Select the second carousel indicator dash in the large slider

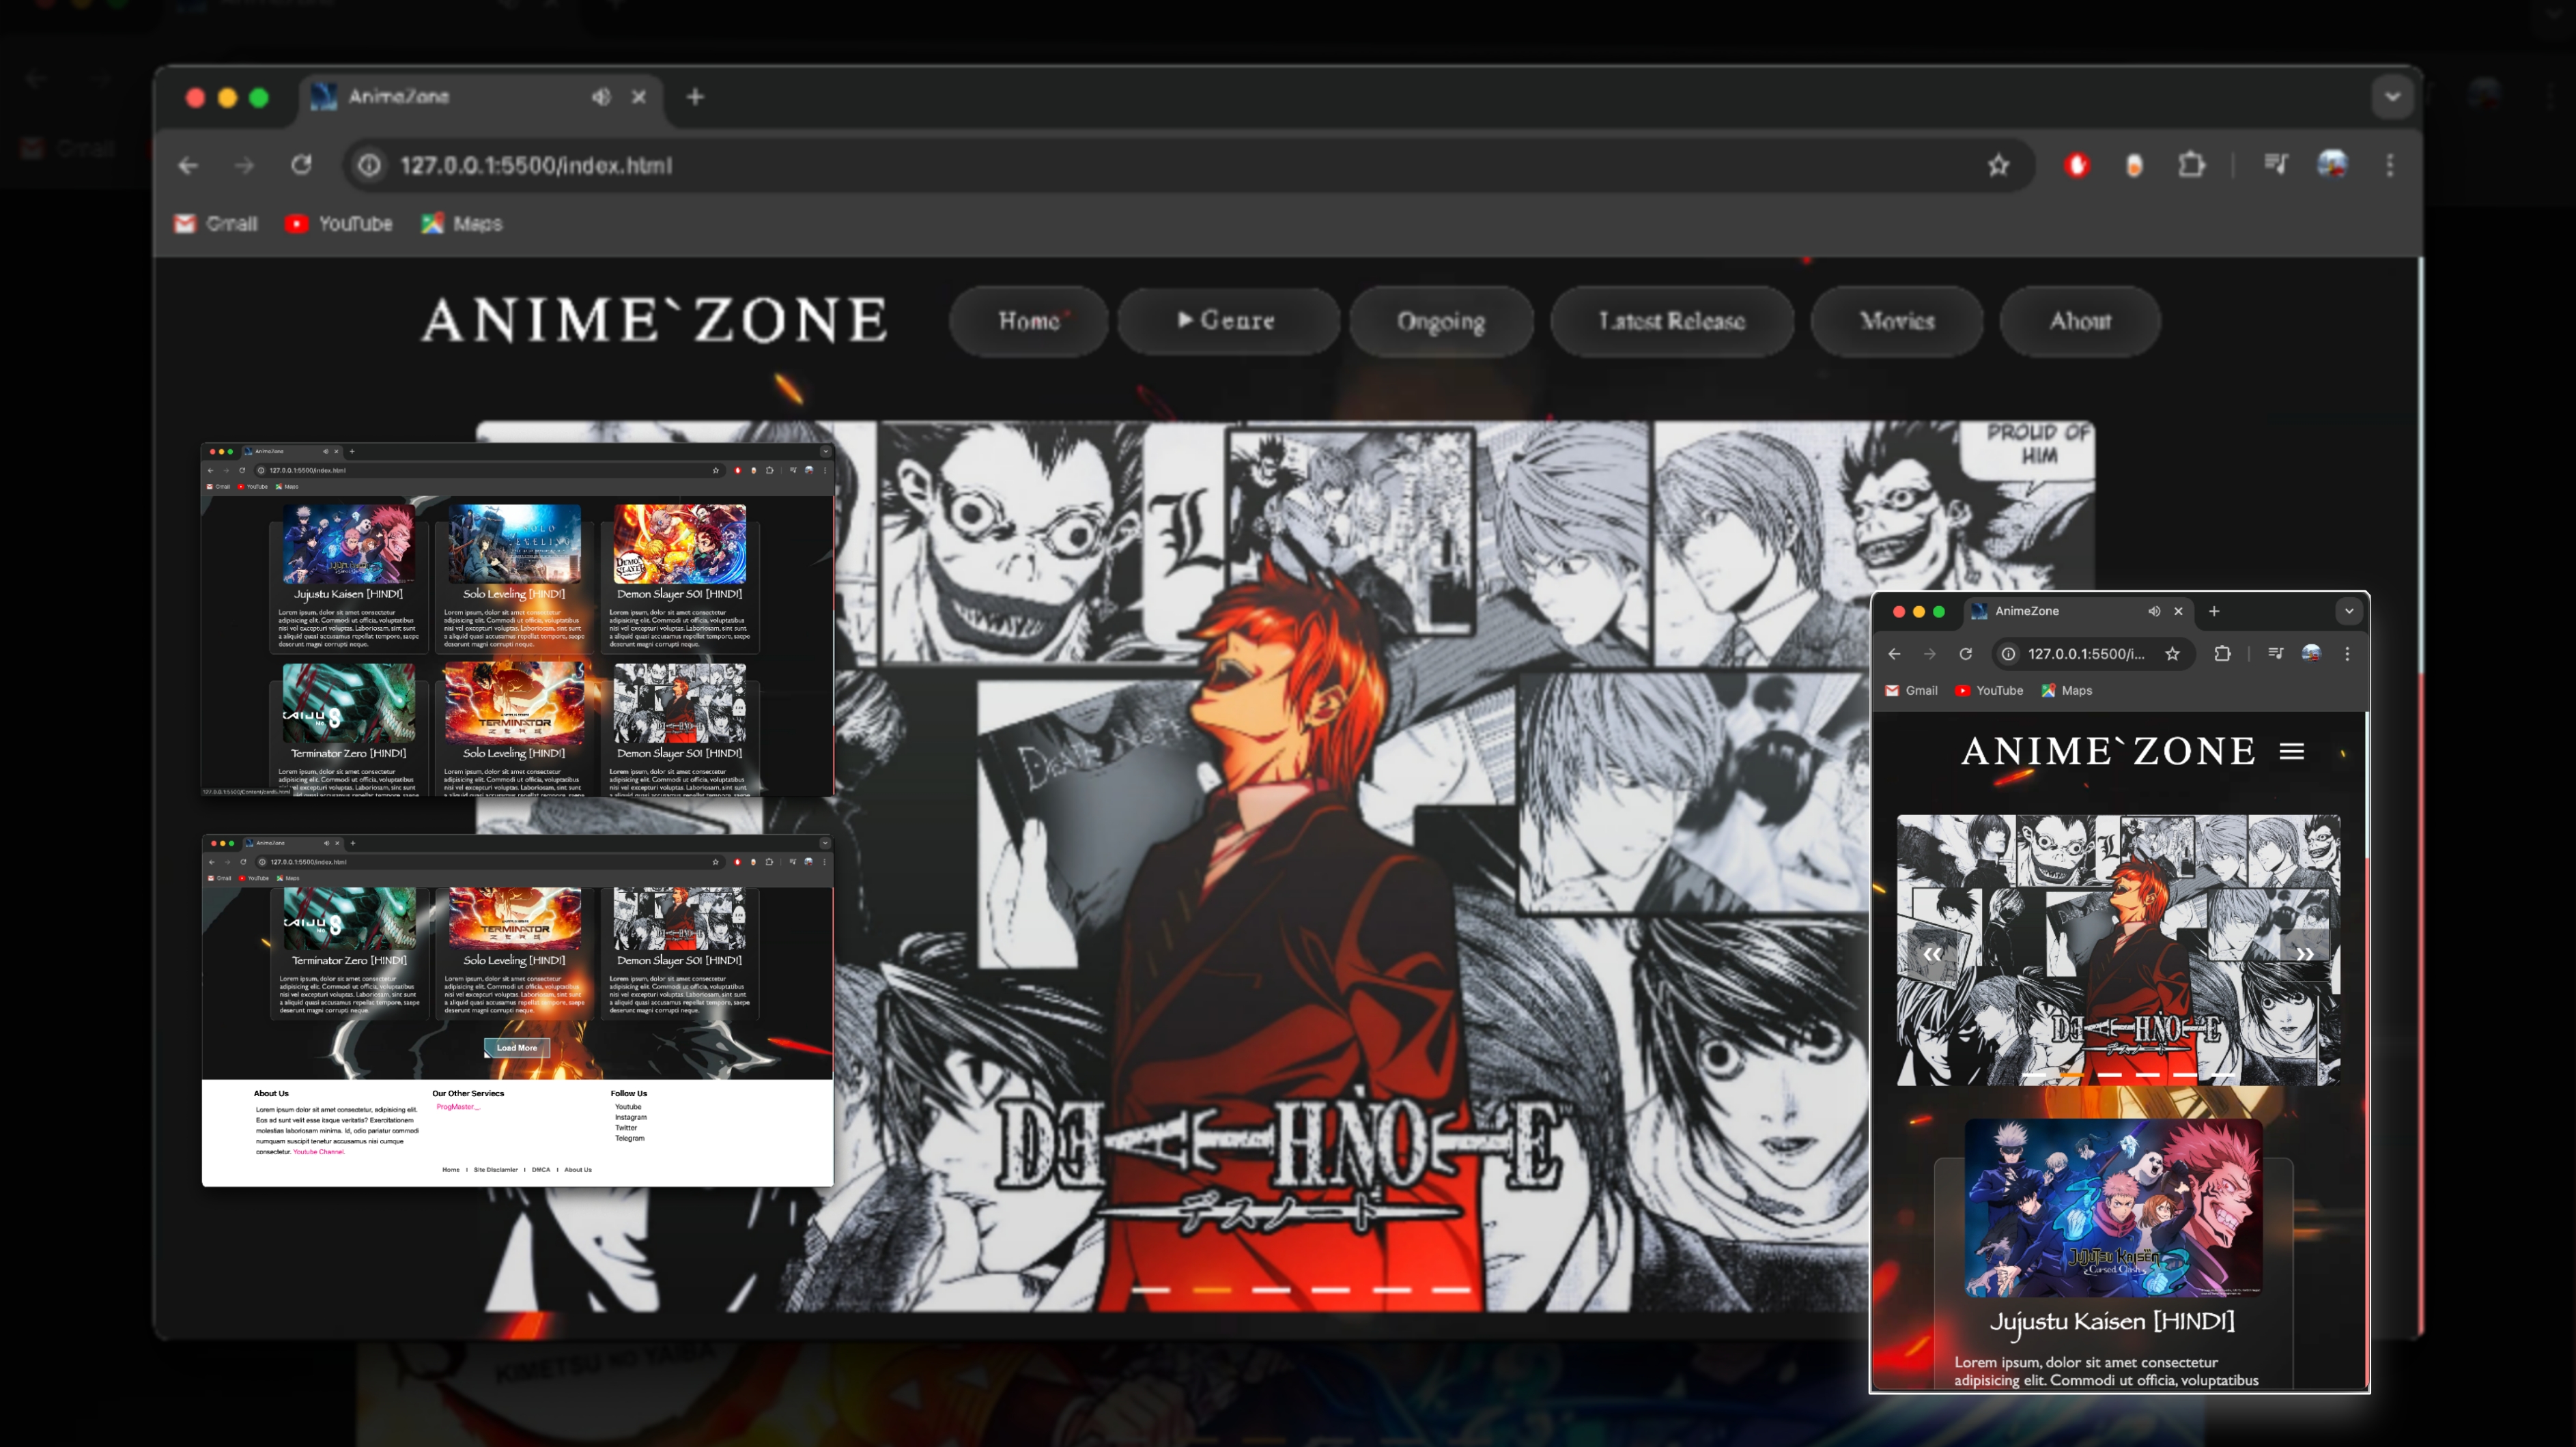[x=1211, y=1290]
